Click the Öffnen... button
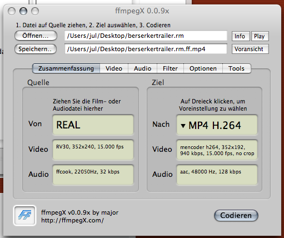The height and width of the screenshot is (238, 284). (x=36, y=36)
